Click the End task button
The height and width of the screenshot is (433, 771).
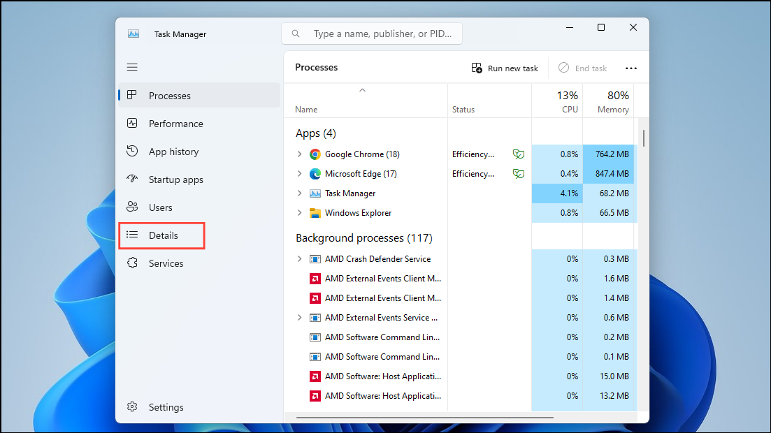point(582,68)
